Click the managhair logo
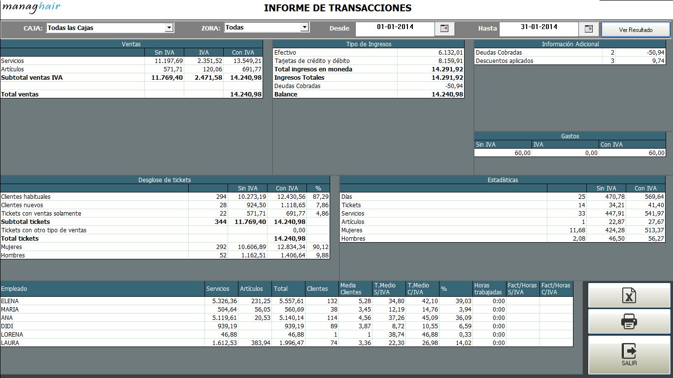 point(32,7)
